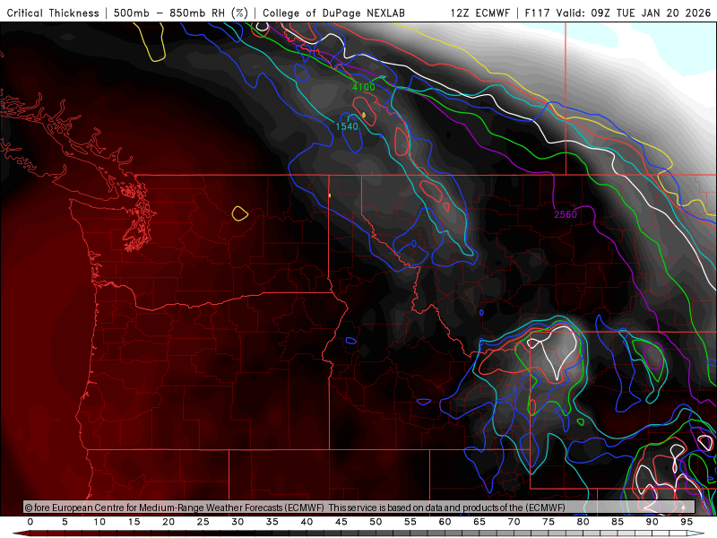Click the '10' value on the color scale

pyautogui.click(x=99, y=522)
